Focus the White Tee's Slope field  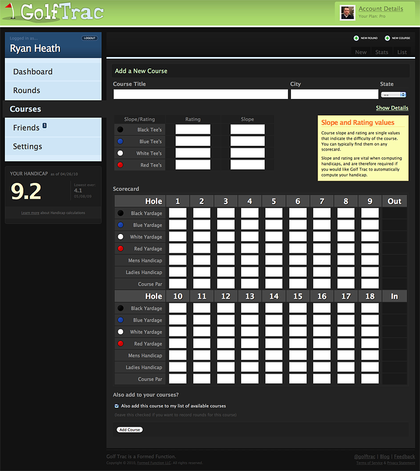point(248,153)
